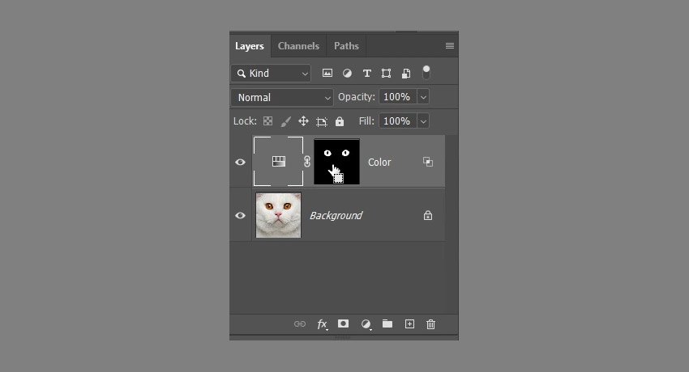The width and height of the screenshot is (689, 372).
Task: Unlock the Background layer
Action: click(428, 215)
